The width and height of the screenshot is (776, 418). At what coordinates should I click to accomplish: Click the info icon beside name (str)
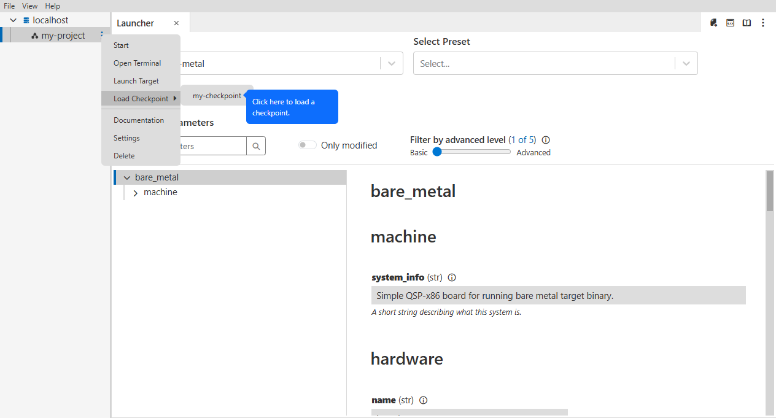[423, 400]
